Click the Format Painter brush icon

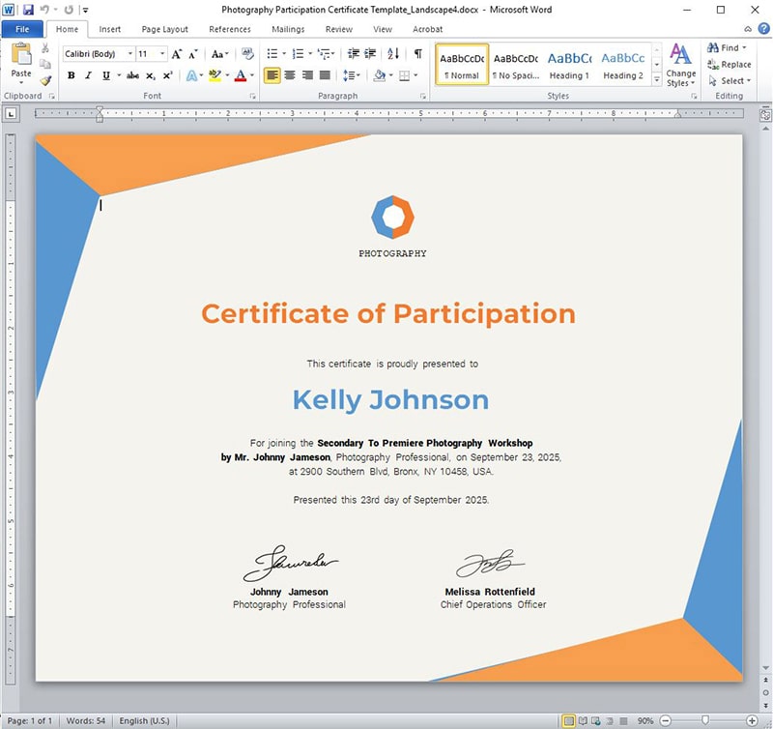(x=45, y=81)
